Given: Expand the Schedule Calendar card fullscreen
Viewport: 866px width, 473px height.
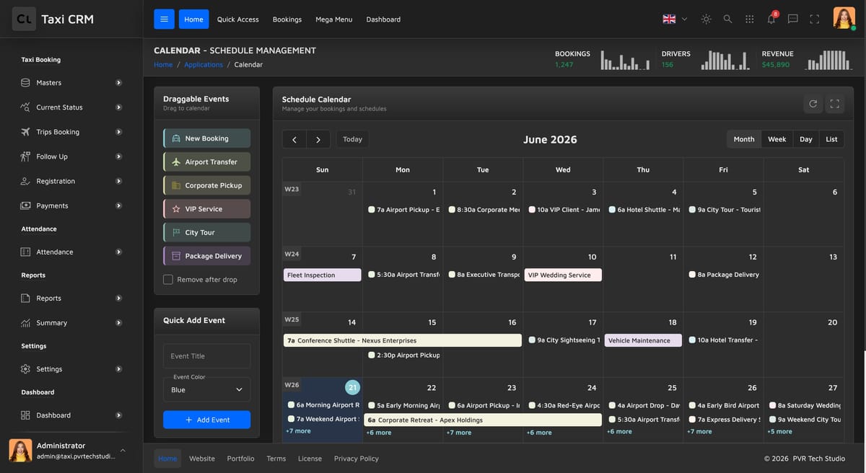Looking at the screenshot, I should pos(835,104).
